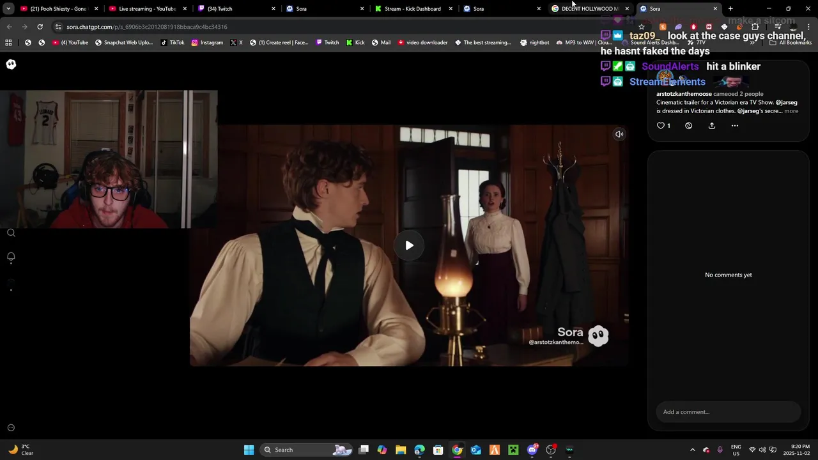
Task: Open Minecraft creeper icon on taskbar
Action: (x=513, y=450)
